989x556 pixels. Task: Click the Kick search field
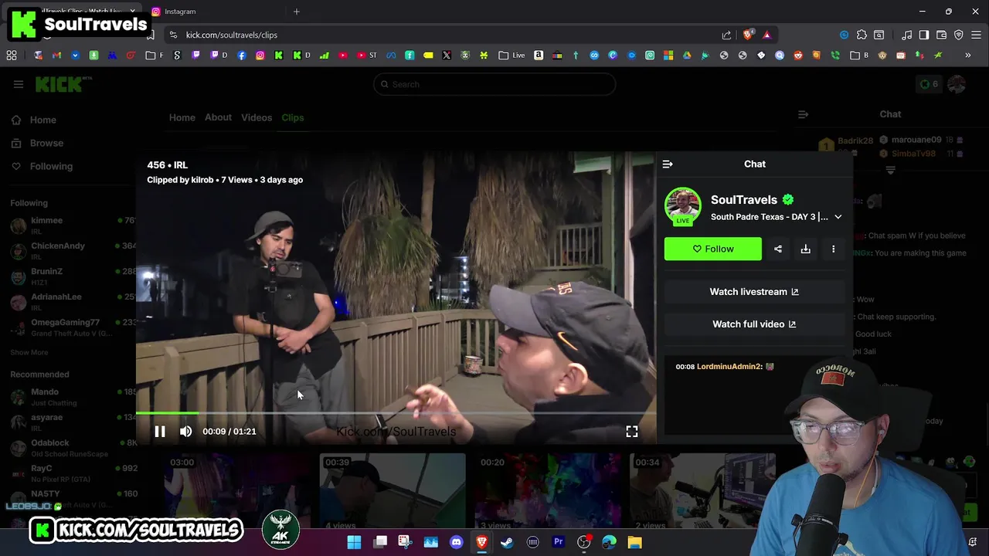(494, 84)
